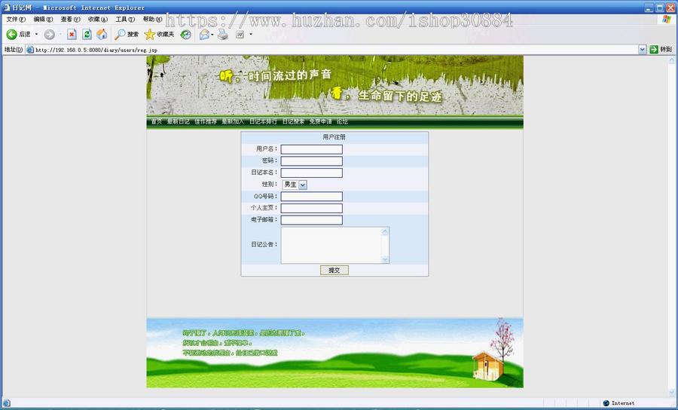Click the address bar URL text

point(96,50)
